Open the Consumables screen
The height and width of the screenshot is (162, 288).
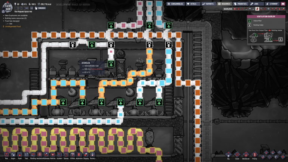175,4
